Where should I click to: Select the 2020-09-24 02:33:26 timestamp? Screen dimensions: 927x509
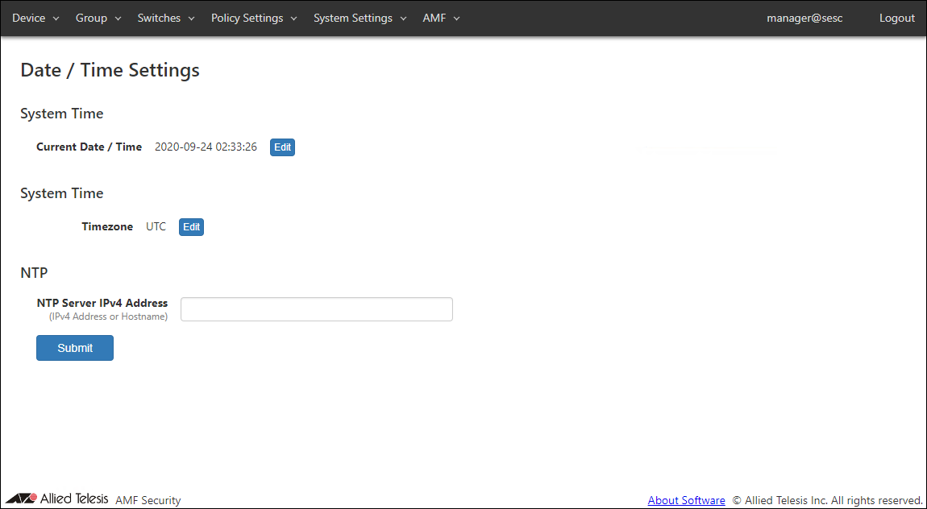206,147
